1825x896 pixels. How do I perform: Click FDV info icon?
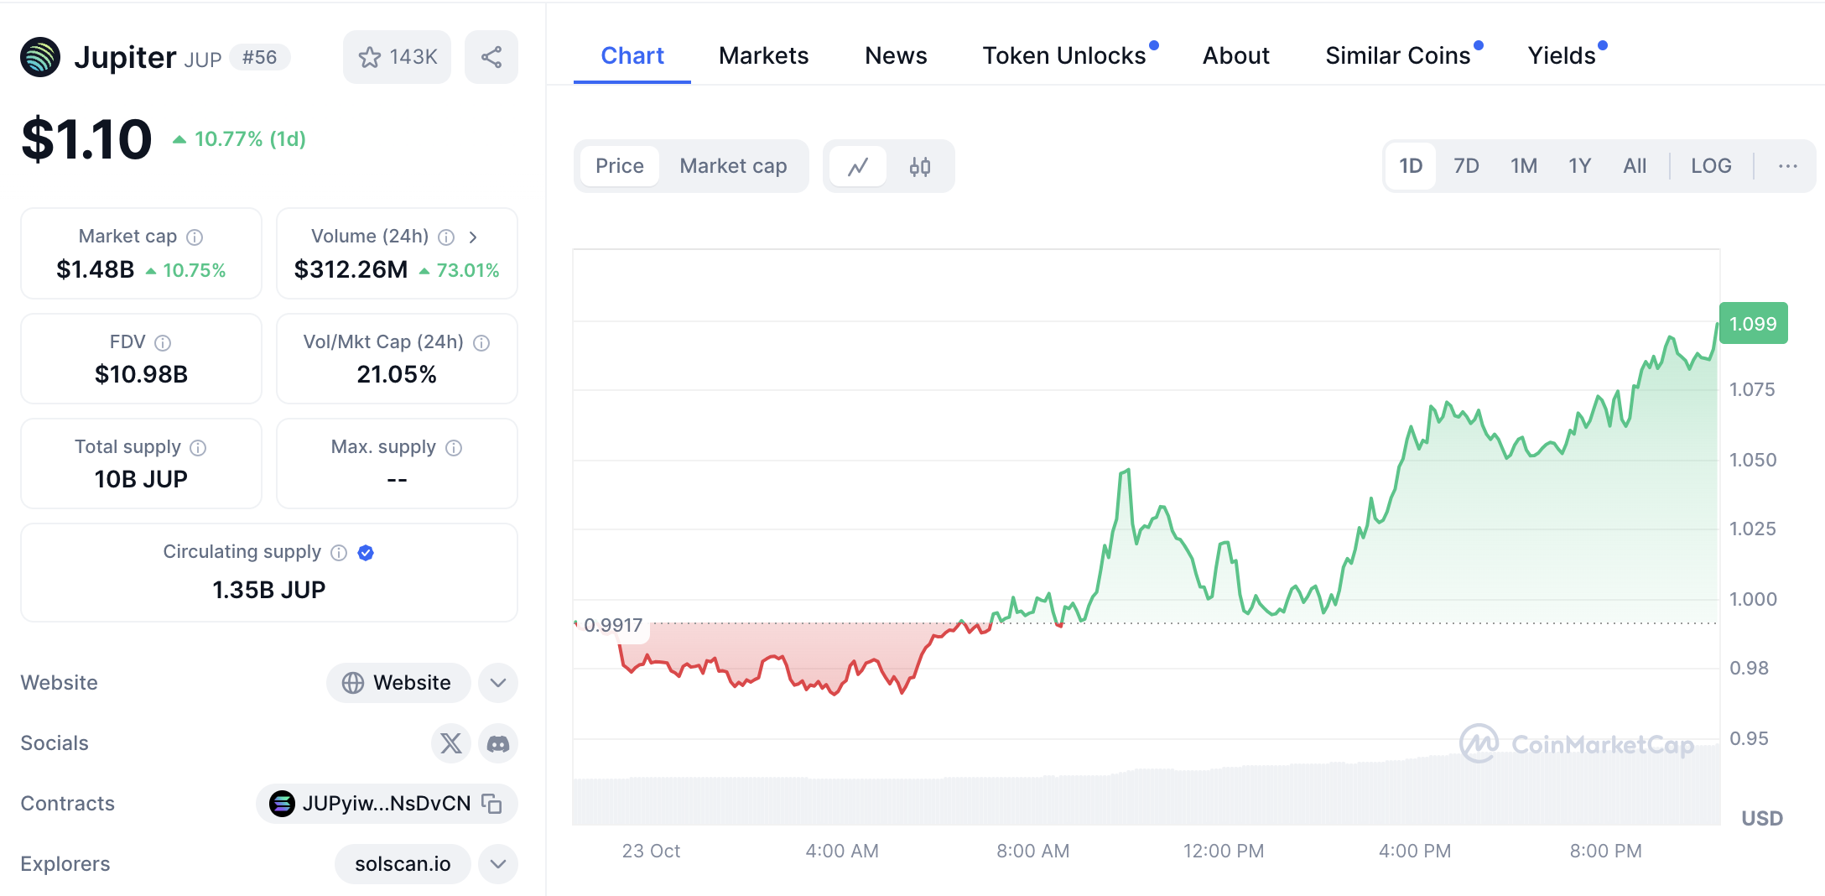pyautogui.click(x=164, y=342)
